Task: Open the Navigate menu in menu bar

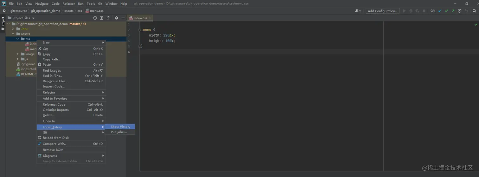Action: [x=42, y=4]
